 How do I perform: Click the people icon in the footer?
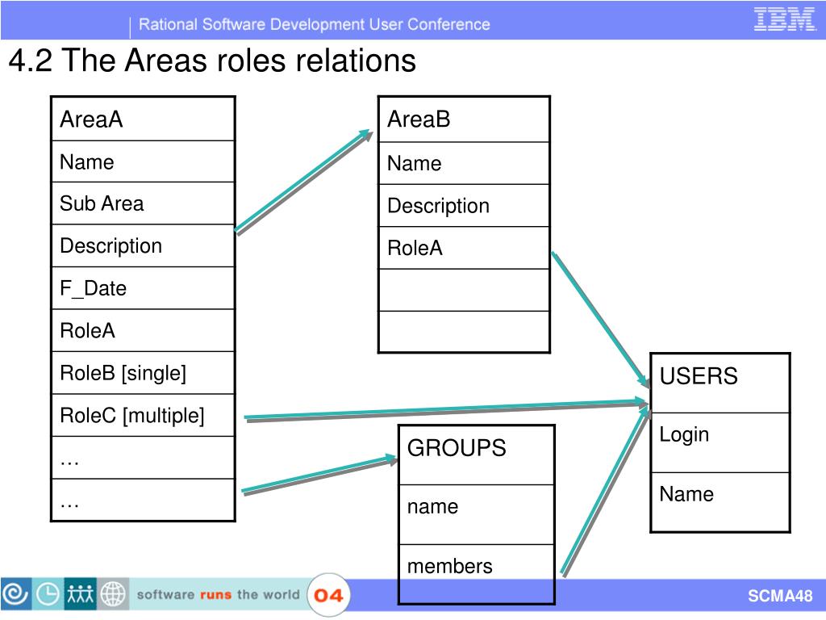80,594
